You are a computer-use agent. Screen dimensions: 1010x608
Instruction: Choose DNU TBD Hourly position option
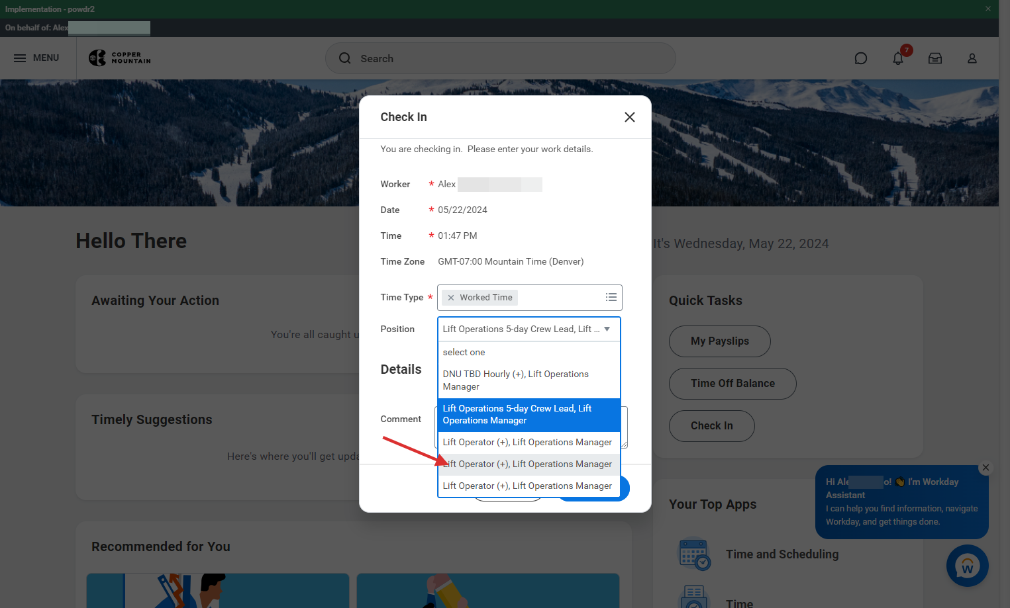[529, 380]
